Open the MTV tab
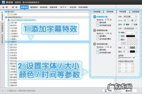 [63, 7]
